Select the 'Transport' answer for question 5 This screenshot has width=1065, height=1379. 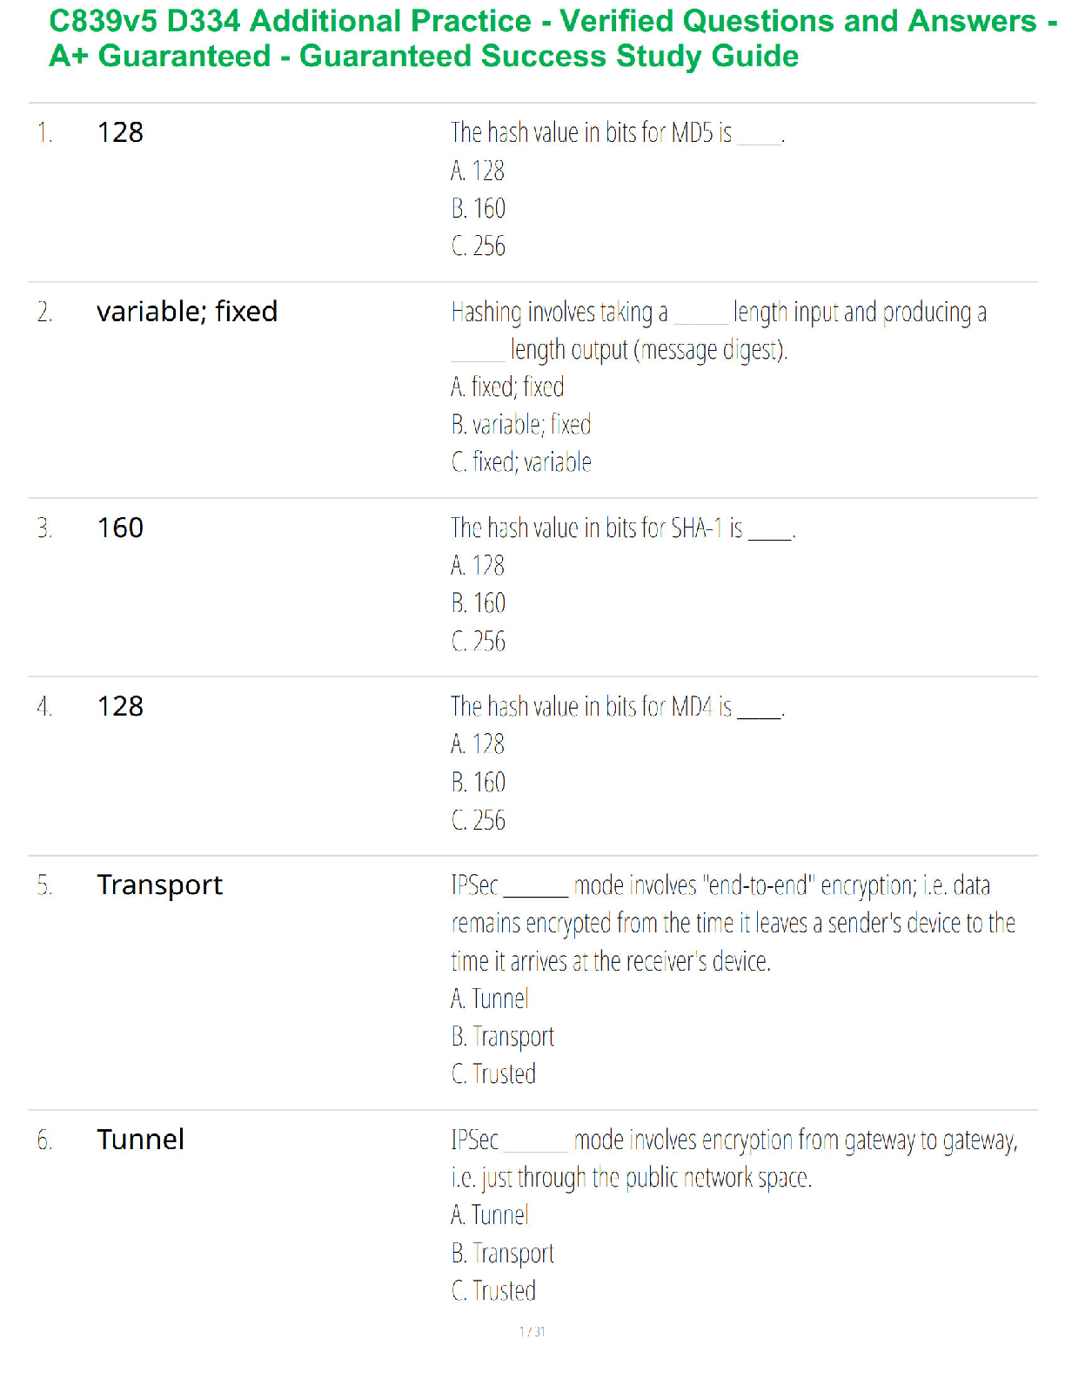point(160,885)
